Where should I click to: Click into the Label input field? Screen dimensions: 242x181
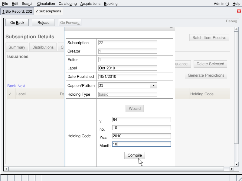coord(128,68)
